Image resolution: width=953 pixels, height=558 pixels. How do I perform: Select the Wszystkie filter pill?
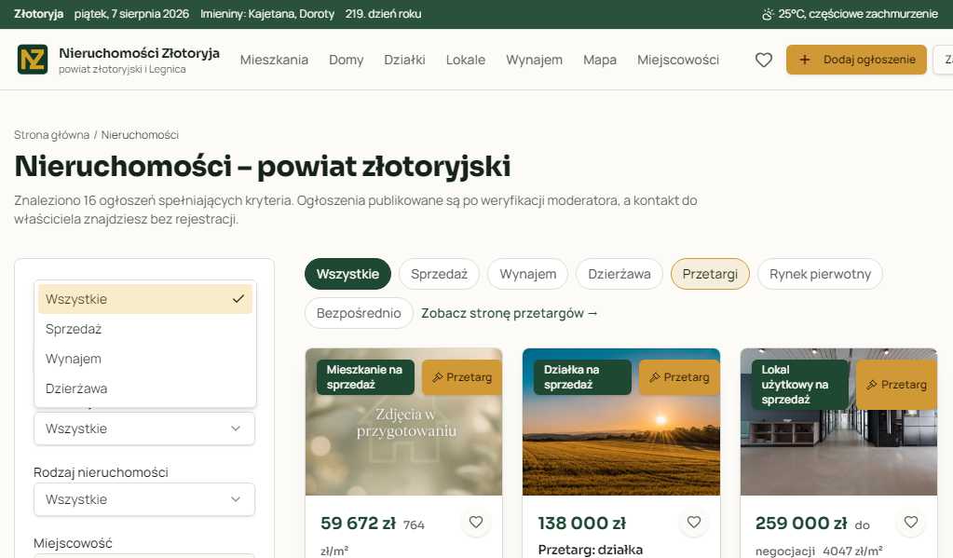coord(347,274)
